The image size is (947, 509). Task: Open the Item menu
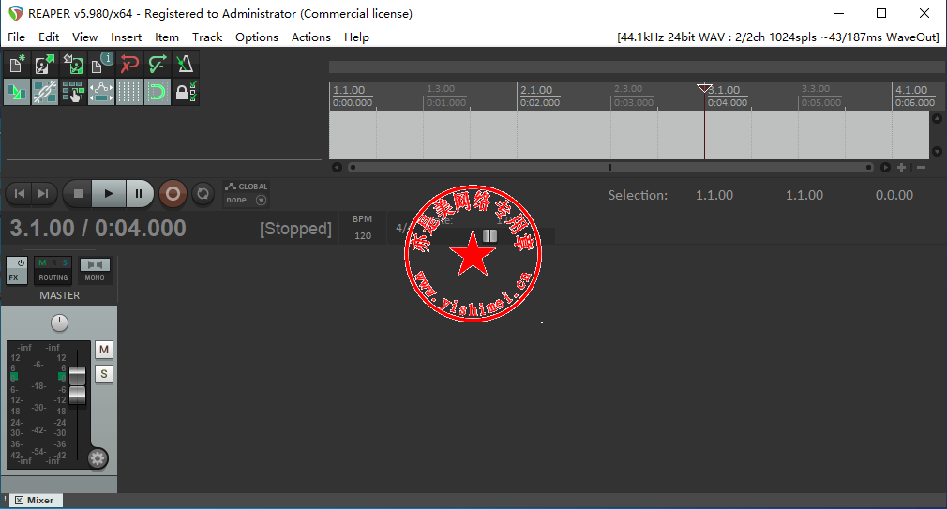167,37
